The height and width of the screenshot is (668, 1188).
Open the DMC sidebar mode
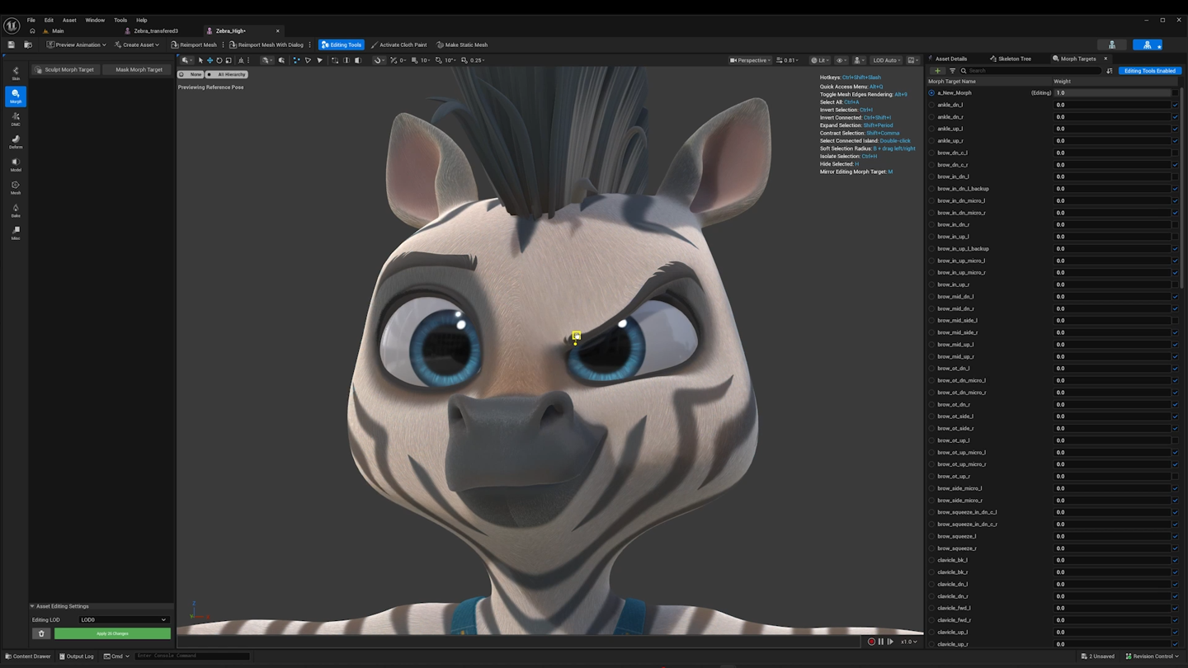(16, 120)
